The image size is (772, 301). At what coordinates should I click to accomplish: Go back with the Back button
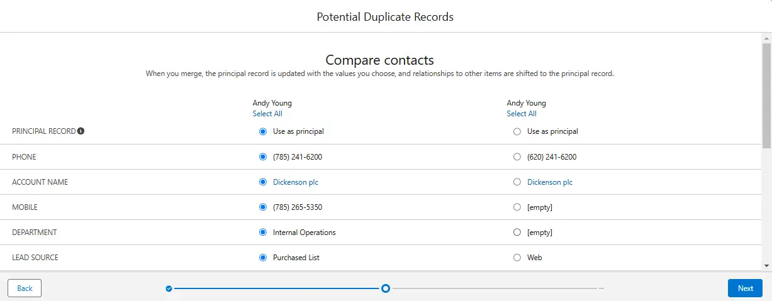coord(25,288)
